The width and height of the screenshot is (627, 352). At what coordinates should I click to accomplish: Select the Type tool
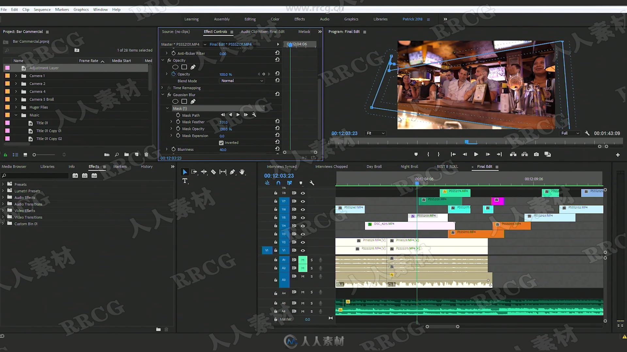click(x=185, y=181)
